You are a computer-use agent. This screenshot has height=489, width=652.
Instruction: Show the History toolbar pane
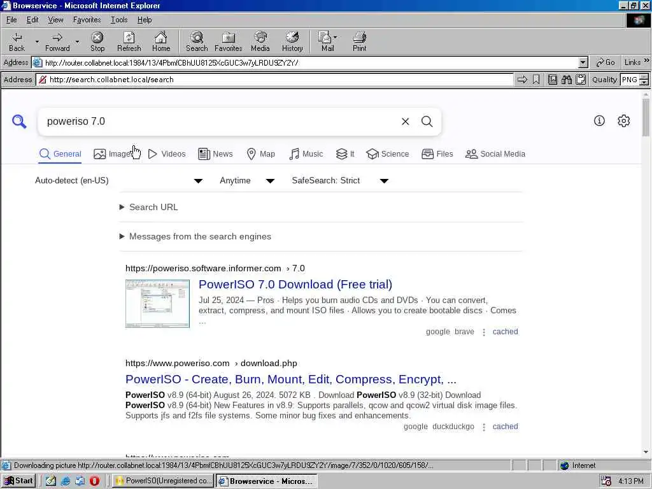[x=292, y=41]
